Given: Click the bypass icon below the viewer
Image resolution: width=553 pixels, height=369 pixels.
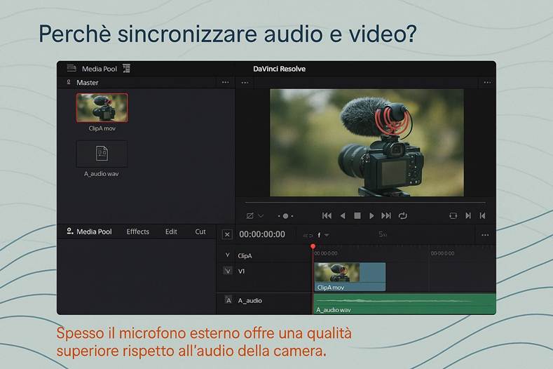Looking at the screenshot, I should [x=250, y=216].
